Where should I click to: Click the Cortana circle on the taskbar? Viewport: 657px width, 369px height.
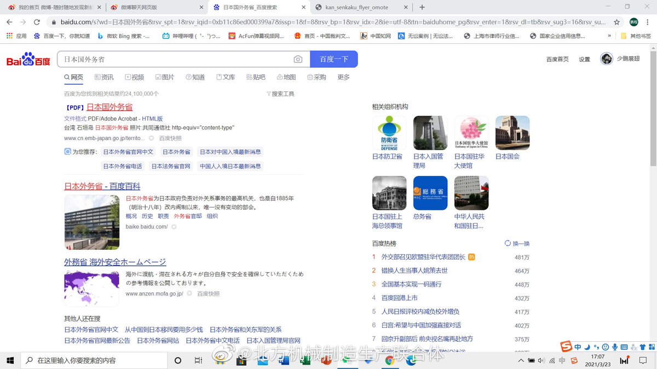pos(178,360)
